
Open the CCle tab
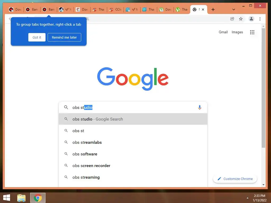click(115, 10)
